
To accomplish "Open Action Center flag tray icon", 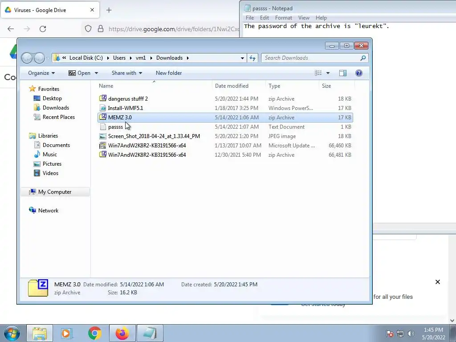I will pos(390,334).
